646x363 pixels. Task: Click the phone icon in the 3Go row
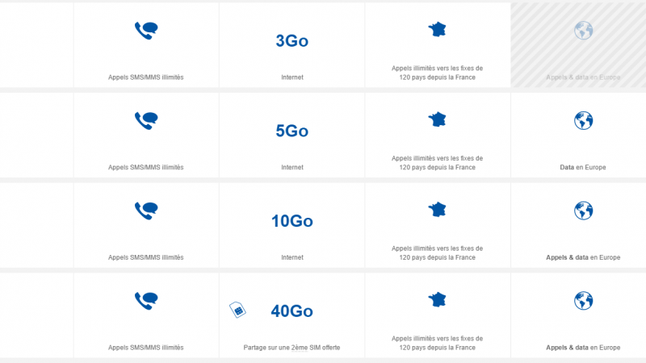(146, 31)
